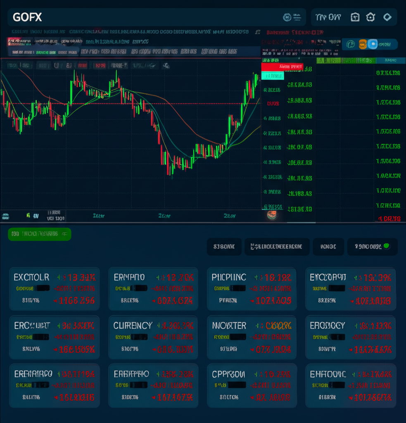
Task: Click the orange round icon below the price axis
Action: (272, 215)
